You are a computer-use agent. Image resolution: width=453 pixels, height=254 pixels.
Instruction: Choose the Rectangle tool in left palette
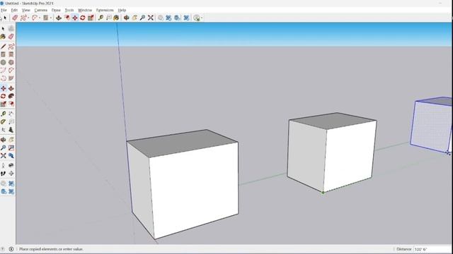3,54
